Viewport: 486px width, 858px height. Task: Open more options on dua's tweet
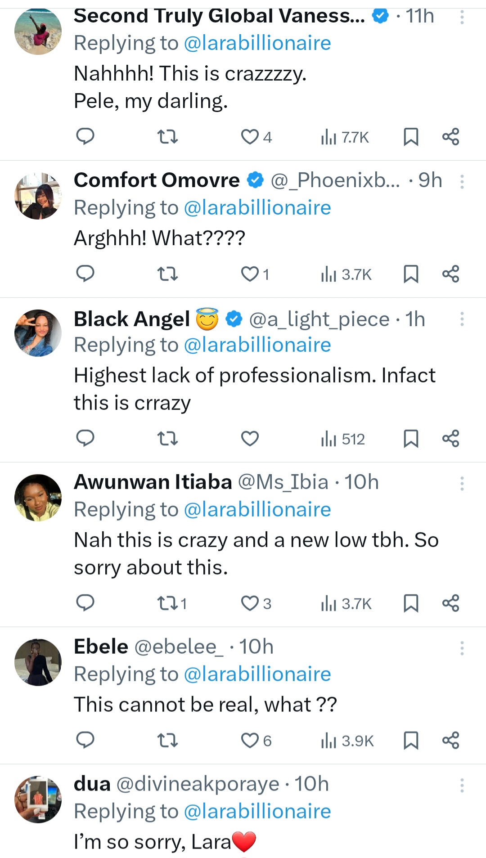462,785
